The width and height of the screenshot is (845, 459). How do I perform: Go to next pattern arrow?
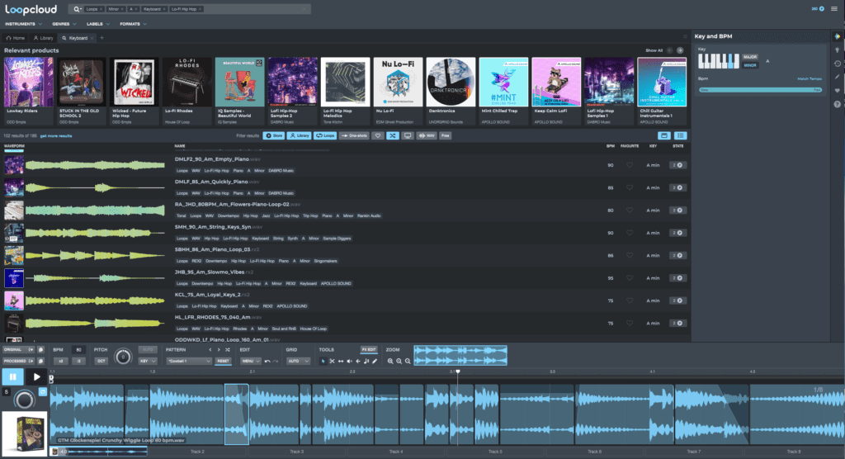[218, 350]
